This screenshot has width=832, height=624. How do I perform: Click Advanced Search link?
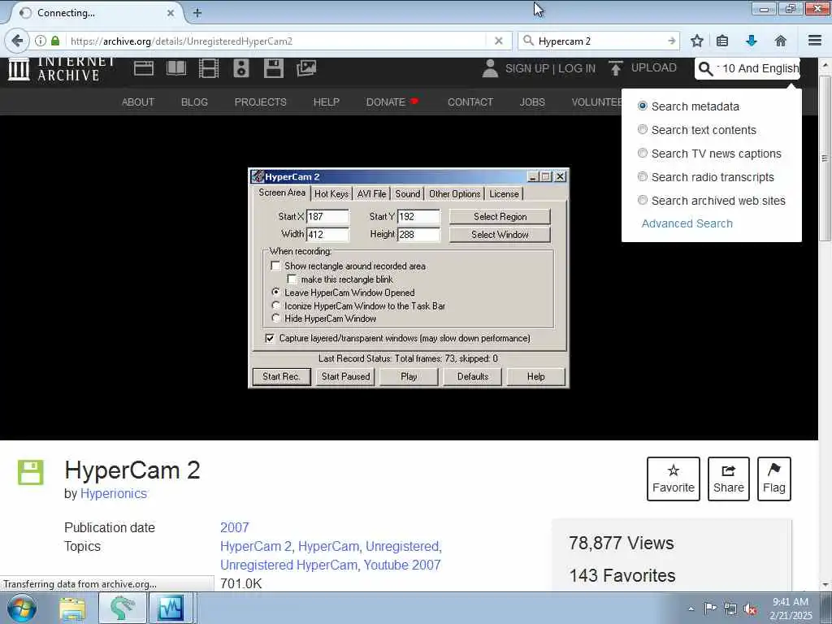(x=687, y=223)
